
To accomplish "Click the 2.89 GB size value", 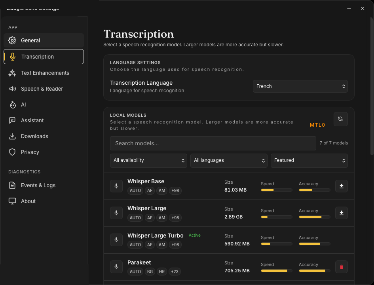I will [x=234, y=217].
